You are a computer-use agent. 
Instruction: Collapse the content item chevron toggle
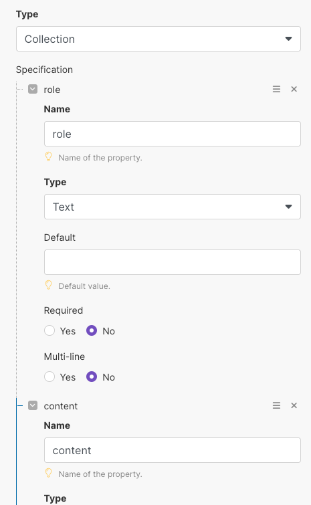pyautogui.click(x=33, y=405)
